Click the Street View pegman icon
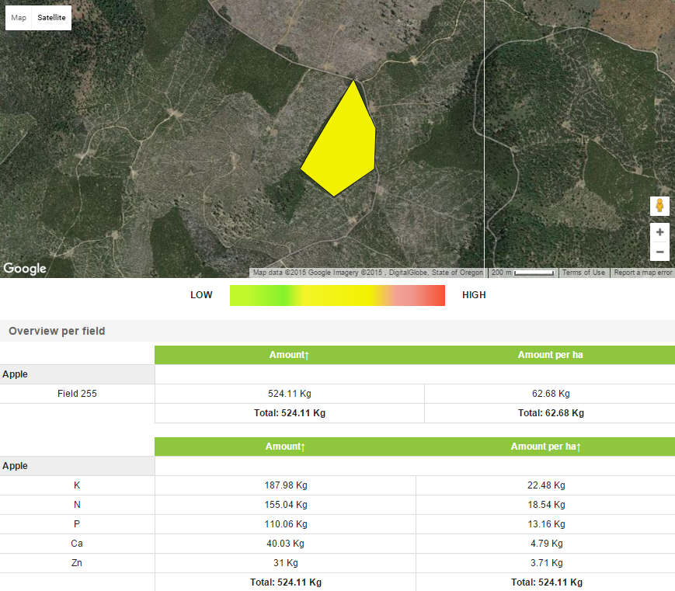This screenshot has width=675, height=591. click(x=659, y=206)
